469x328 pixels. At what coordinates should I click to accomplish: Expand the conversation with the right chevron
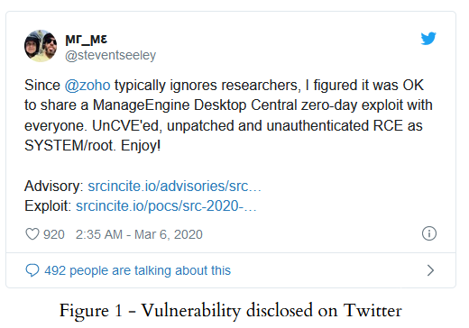430,270
